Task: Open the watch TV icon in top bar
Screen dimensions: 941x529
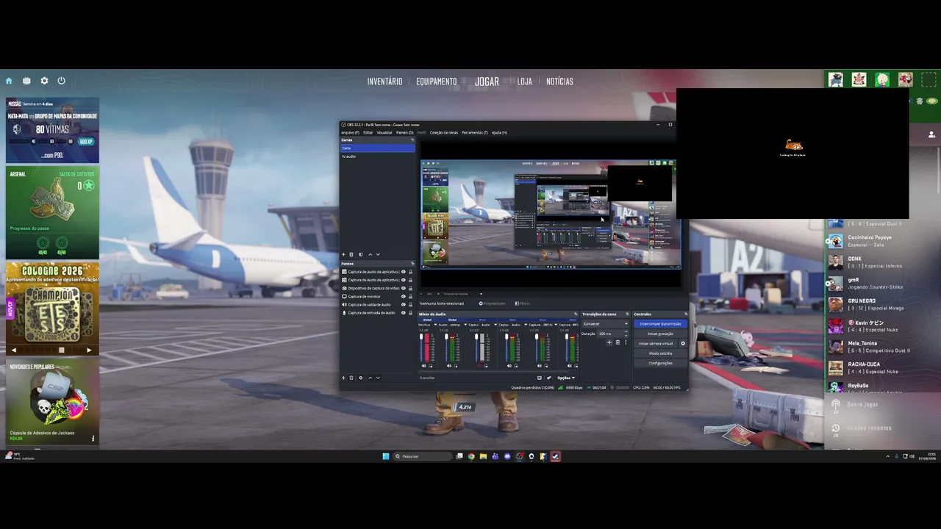Action: pos(26,81)
